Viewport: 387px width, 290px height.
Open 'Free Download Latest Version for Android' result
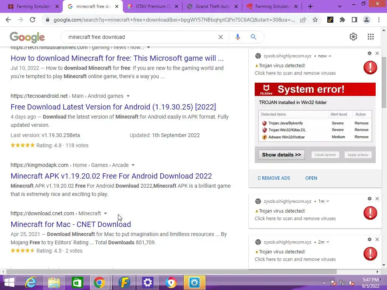tap(113, 107)
